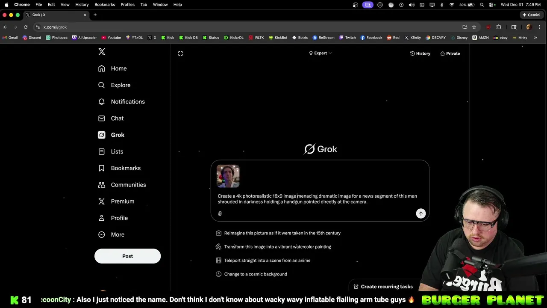Show more bookmarks chevron
The image size is (547, 308).
point(535,38)
